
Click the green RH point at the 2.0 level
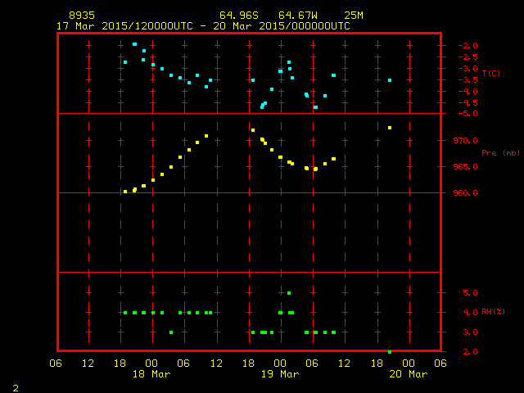tap(390, 352)
